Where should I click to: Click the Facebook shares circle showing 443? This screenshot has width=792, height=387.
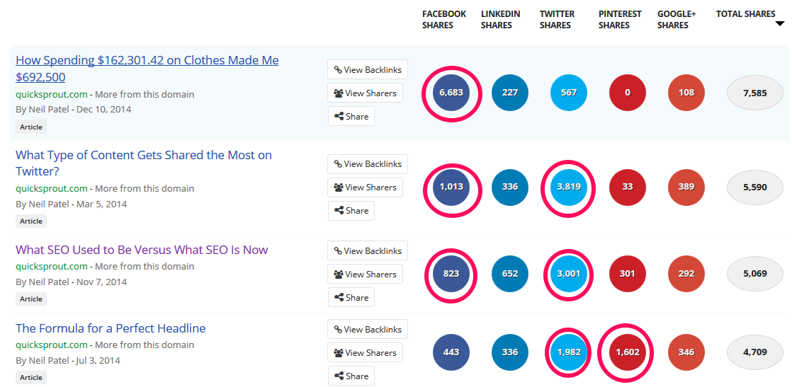[451, 352]
